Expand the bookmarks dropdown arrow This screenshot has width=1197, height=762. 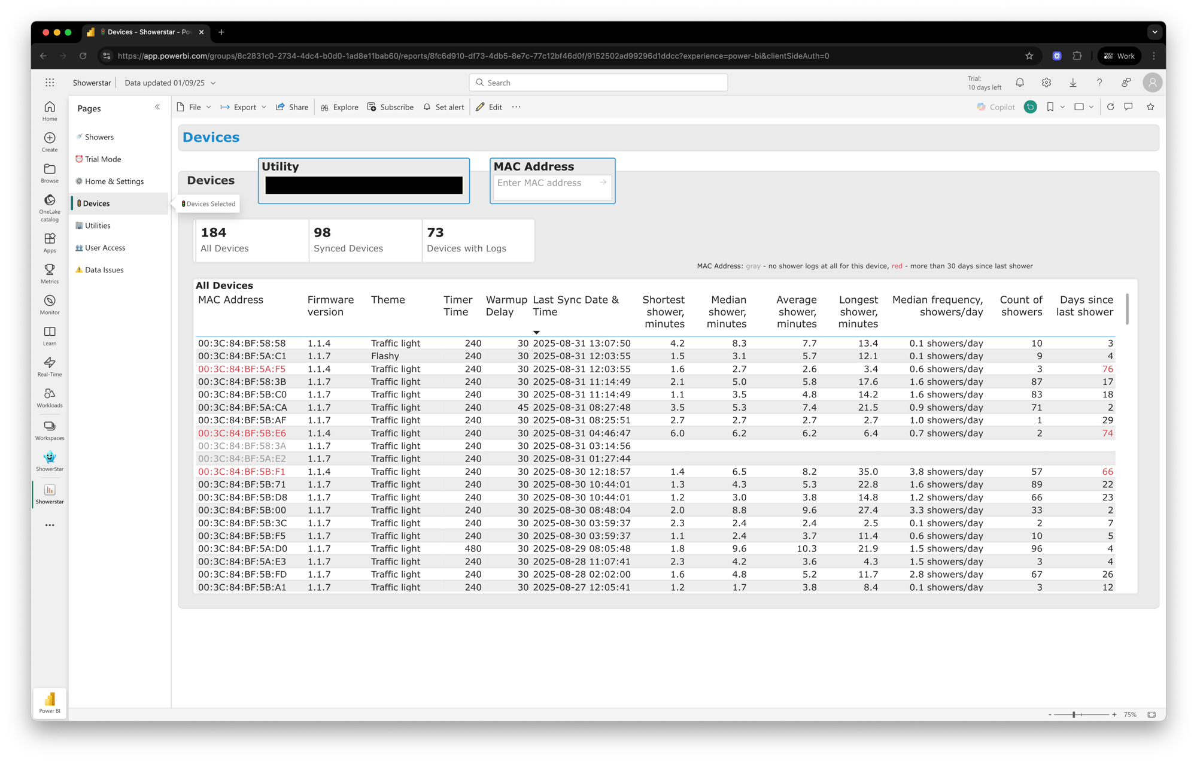[1062, 107]
